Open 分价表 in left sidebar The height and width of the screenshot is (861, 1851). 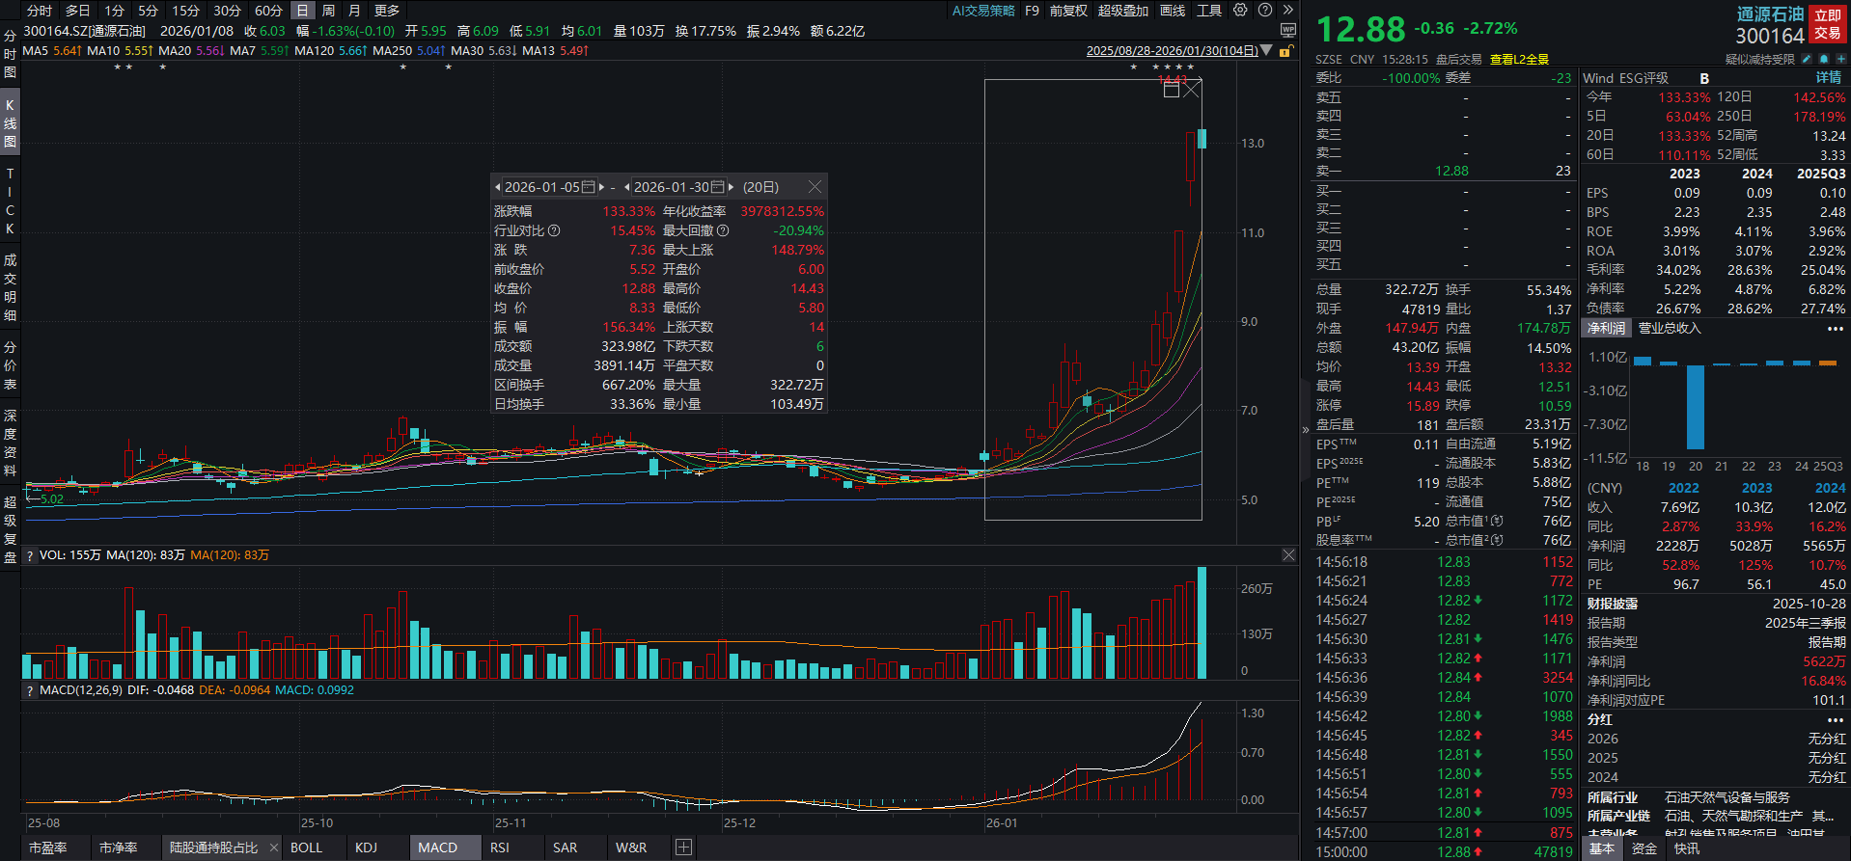pos(10,365)
